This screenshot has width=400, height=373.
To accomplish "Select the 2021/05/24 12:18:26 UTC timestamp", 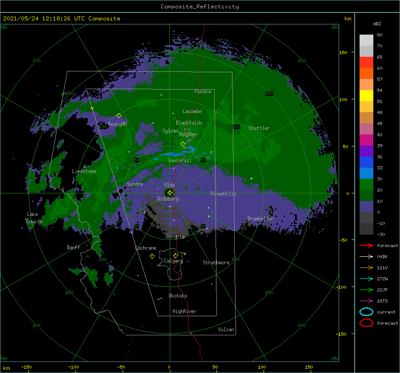I will (62, 18).
